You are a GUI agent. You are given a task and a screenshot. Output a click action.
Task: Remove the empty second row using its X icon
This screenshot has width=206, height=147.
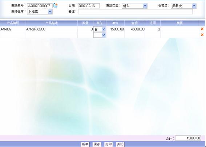click(x=202, y=35)
